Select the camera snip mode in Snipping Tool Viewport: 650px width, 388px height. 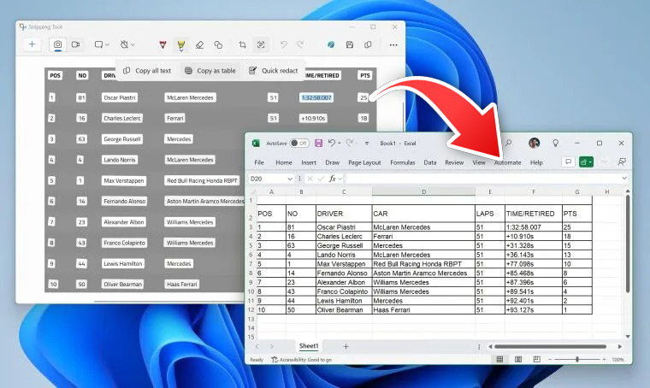[57, 44]
